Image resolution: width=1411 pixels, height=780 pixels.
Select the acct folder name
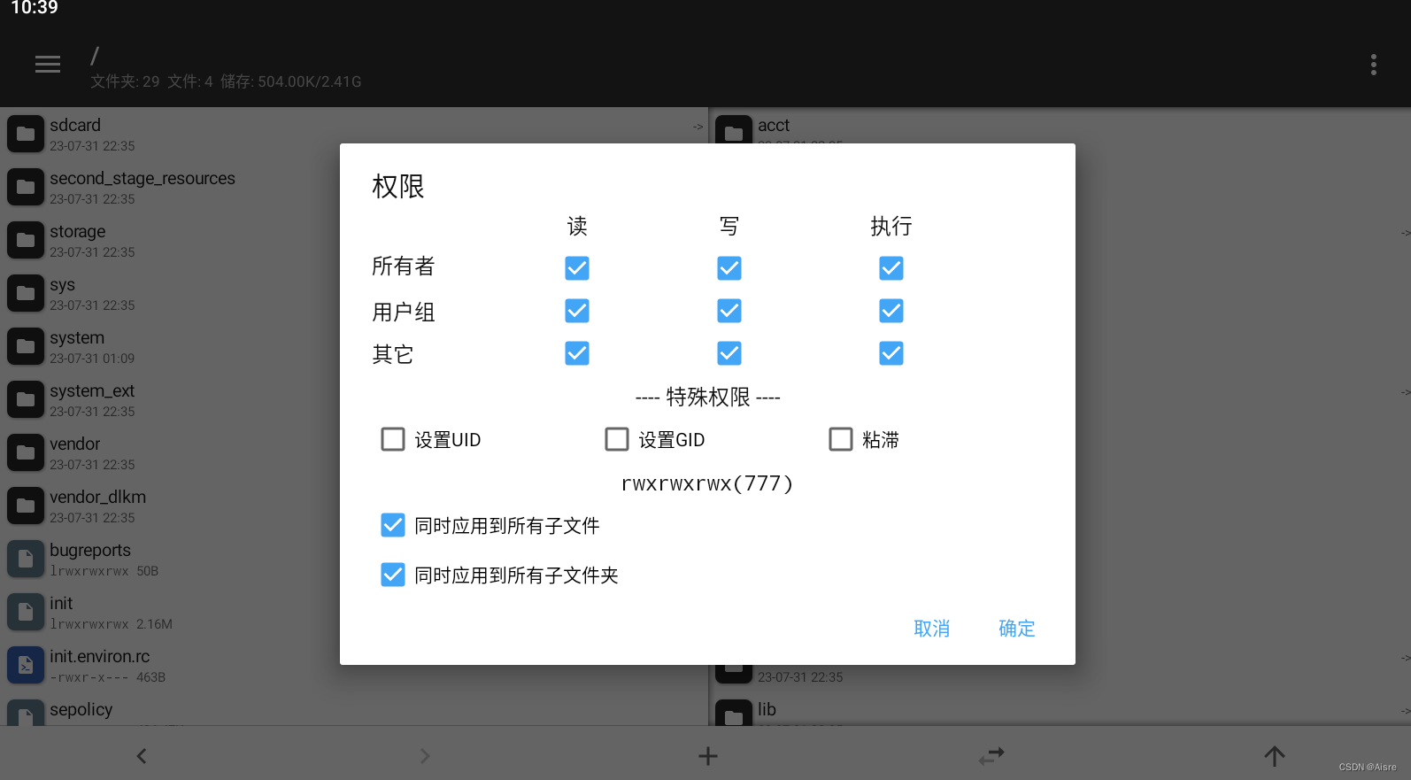[x=774, y=125]
